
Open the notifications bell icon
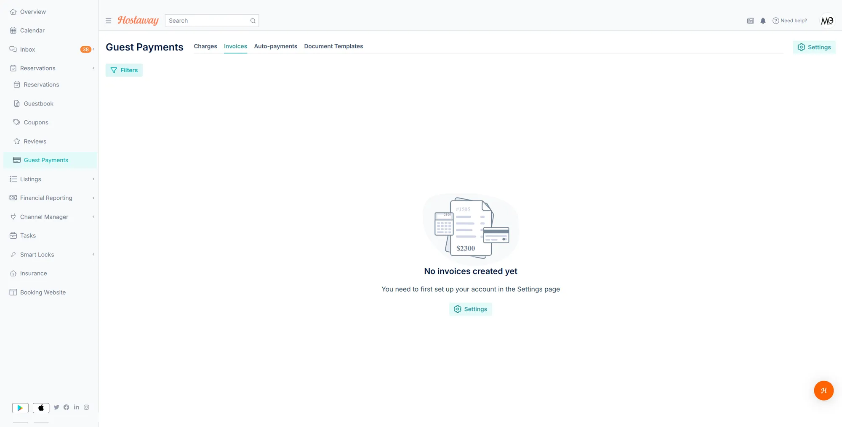pos(763,21)
